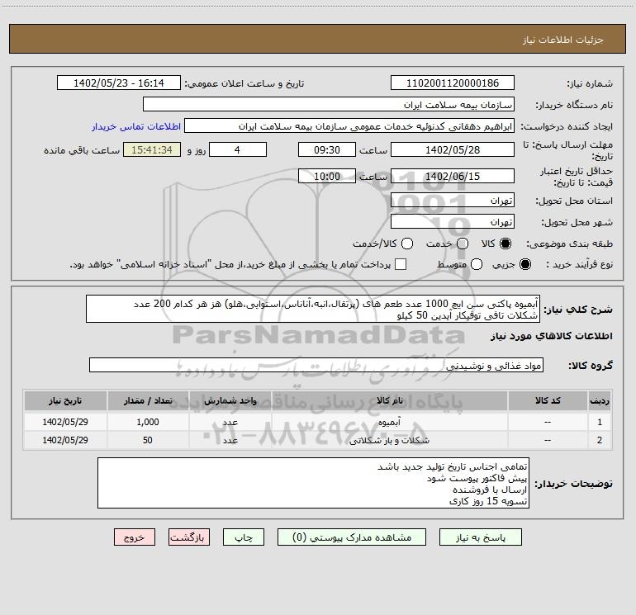Click the خروج exit button
The height and width of the screenshot is (615, 636).
135,537
